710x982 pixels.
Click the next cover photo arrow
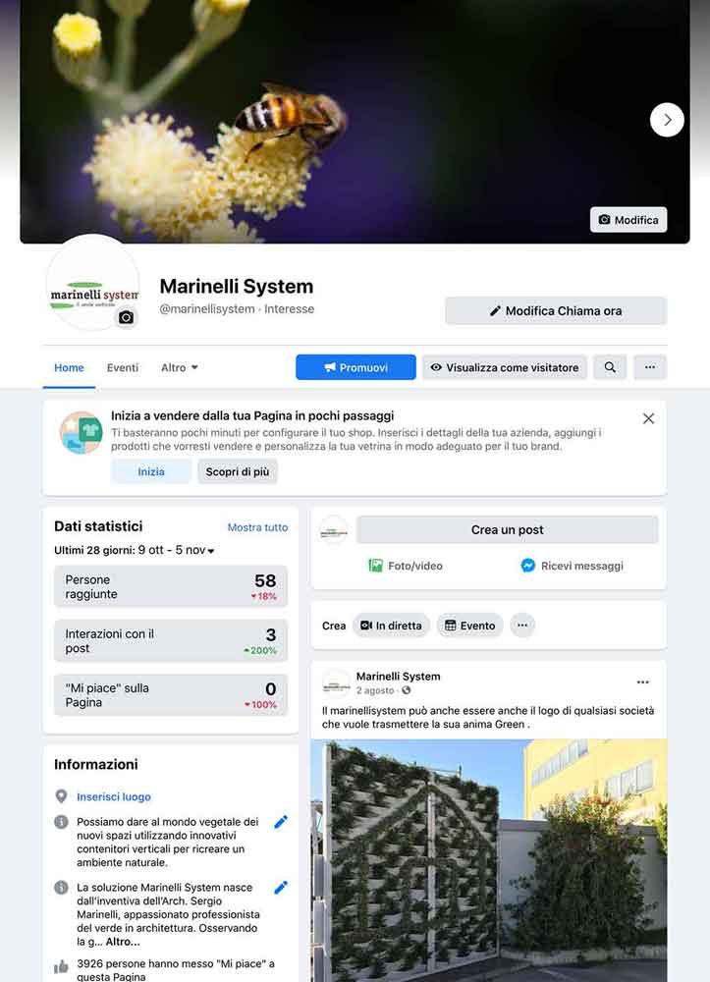[667, 120]
